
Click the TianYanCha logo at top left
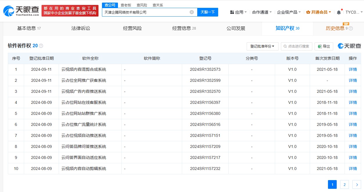pos(21,11)
